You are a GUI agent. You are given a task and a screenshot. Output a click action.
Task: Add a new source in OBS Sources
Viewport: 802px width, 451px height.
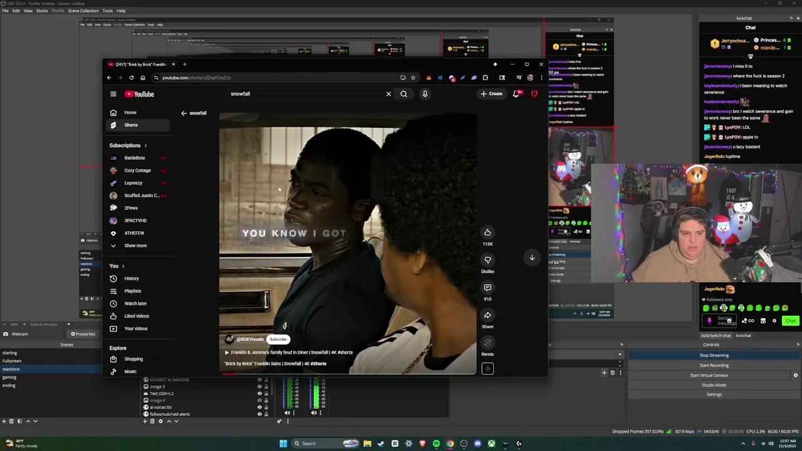[x=145, y=421]
